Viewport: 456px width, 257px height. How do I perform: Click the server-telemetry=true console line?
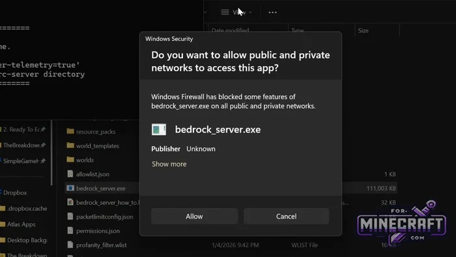coord(40,65)
